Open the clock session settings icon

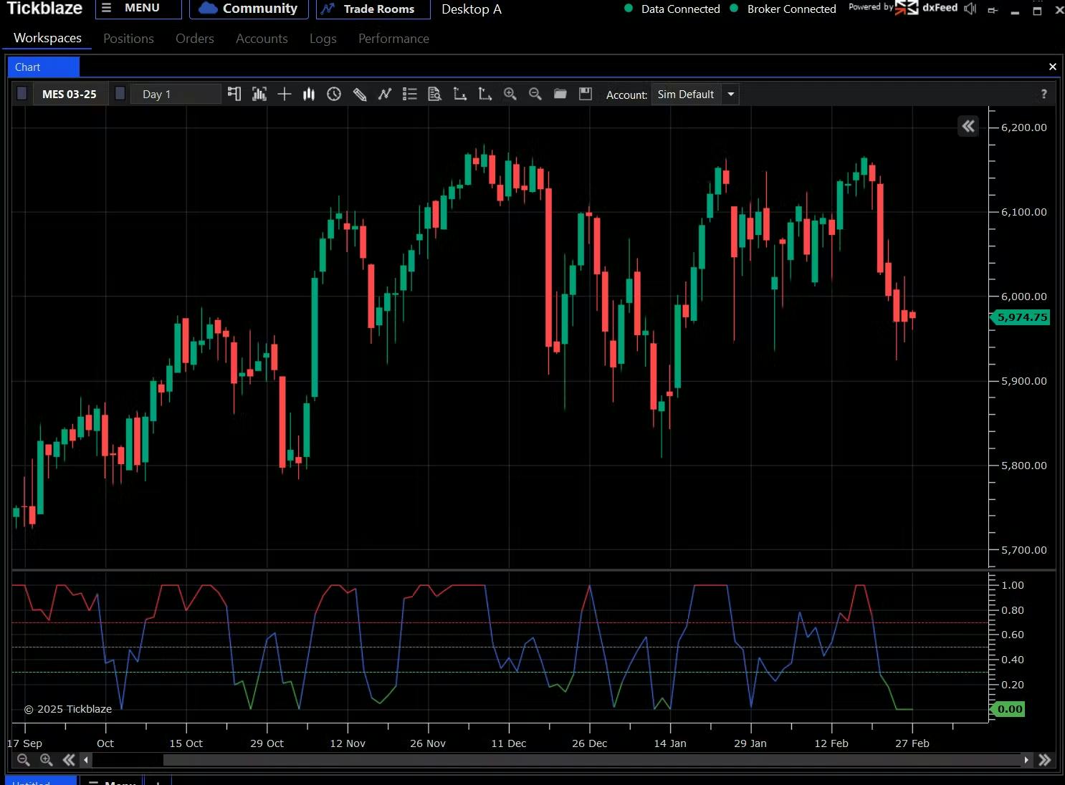(x=334, y=94)
